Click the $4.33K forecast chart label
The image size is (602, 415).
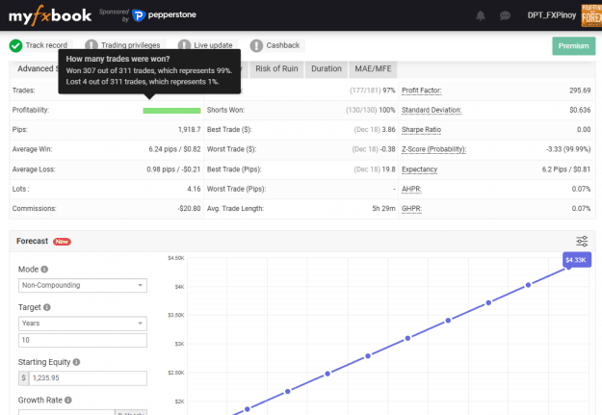coord(577,260)
